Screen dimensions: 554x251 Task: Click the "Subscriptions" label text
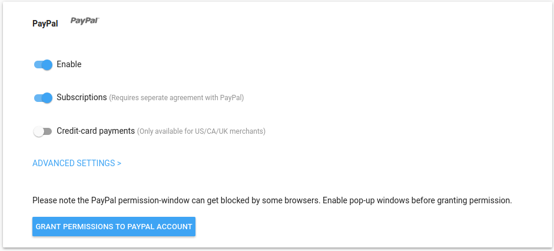click(82, 97)
